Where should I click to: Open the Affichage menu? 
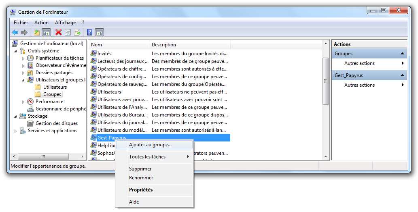click(x=65, y=23)
